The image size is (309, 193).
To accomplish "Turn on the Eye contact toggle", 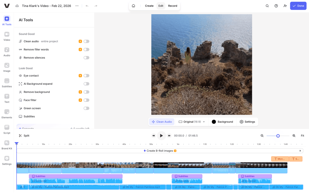I will pos(86,76).
